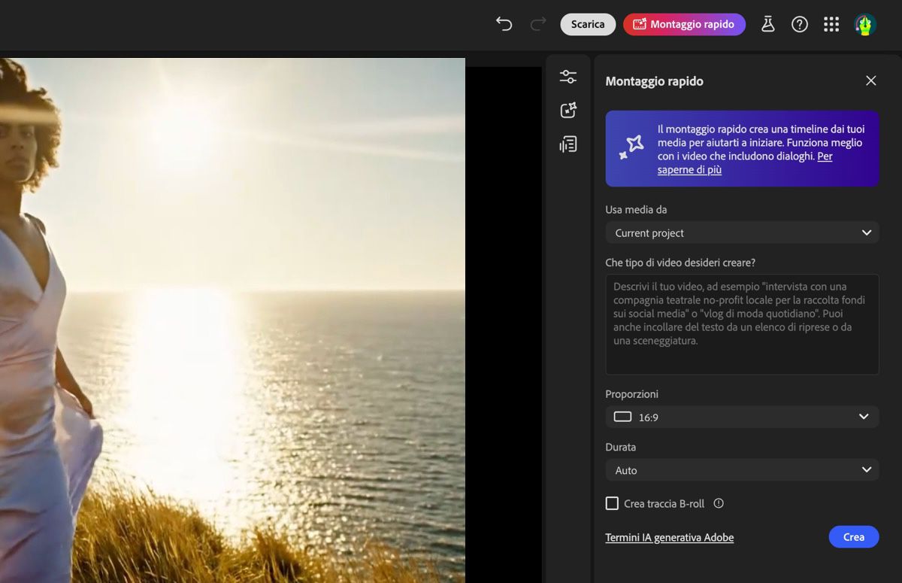
Task: Click the sparkle star icon in the banner
Action: pyautogui.click(x=631, y=147)
